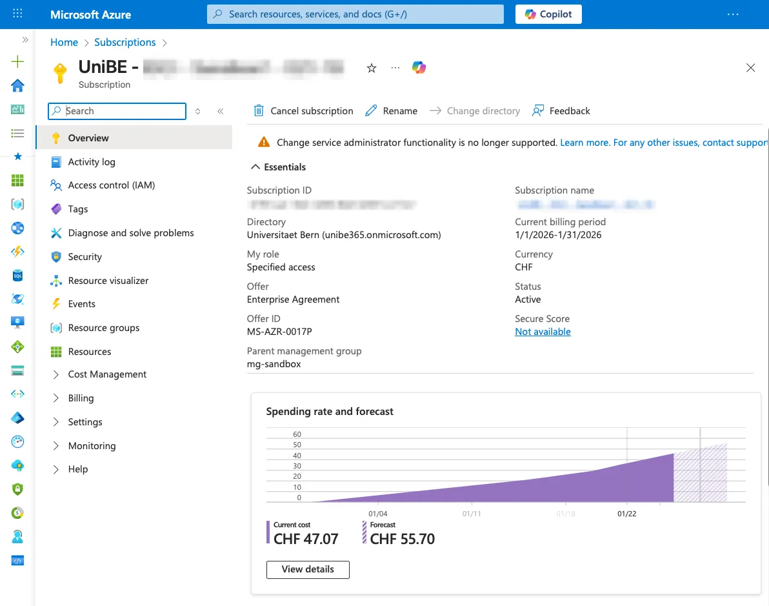Open All resources green grid sidebar icon
Viewport: 769px width, 606px height.
point(17,181)
